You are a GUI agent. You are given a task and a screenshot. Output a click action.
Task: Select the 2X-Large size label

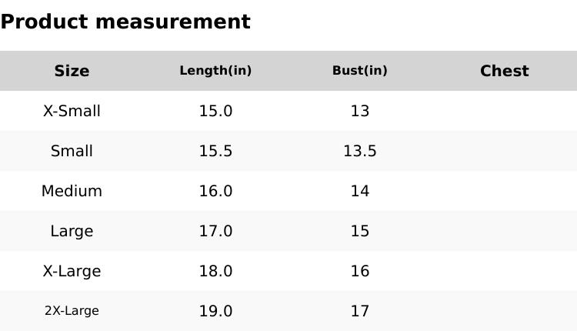point(72,311)
